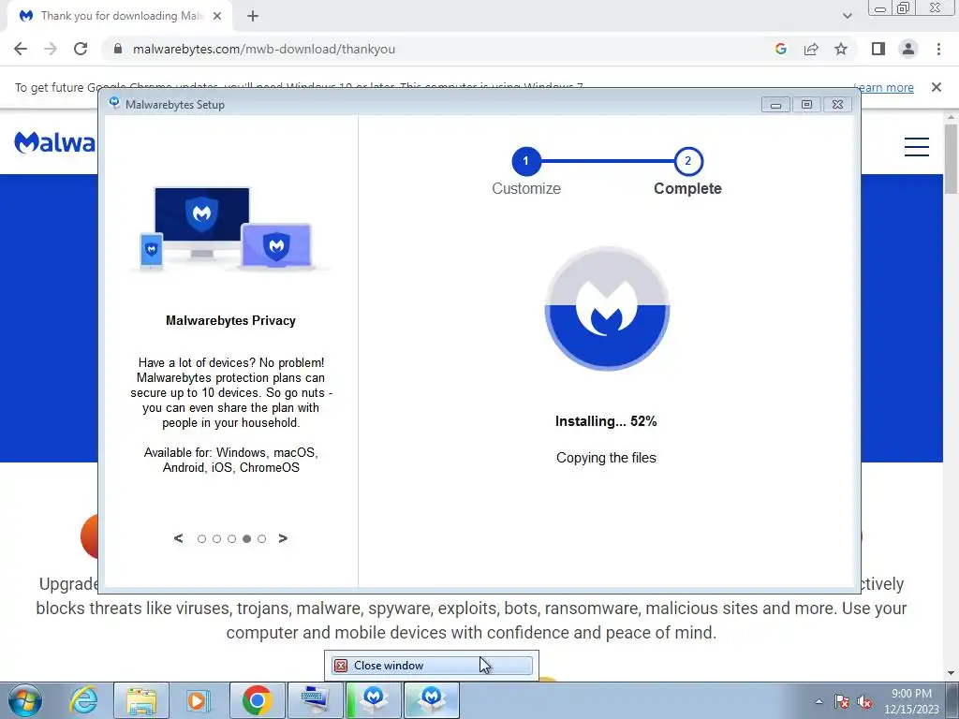The height and width of the screenshot is (719, 959).
Task: Click the Close window menu item
Action: [x=432, y=666]
